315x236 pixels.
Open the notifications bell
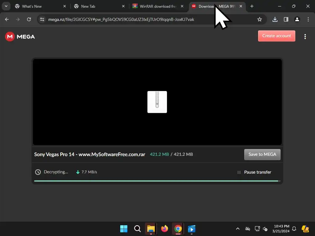click(x=294, y=229)
